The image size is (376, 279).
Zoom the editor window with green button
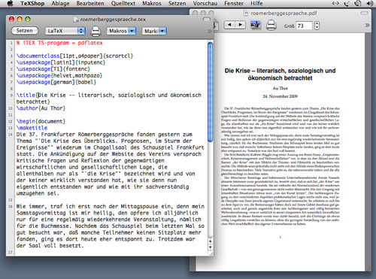point(28,20)
